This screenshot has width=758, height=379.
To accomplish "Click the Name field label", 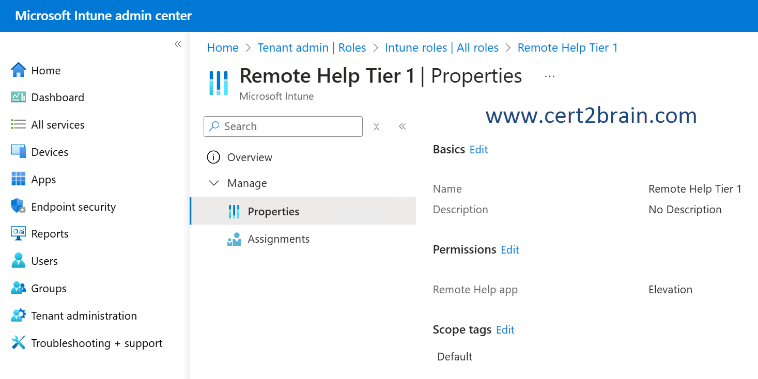I will click(447, 189).
